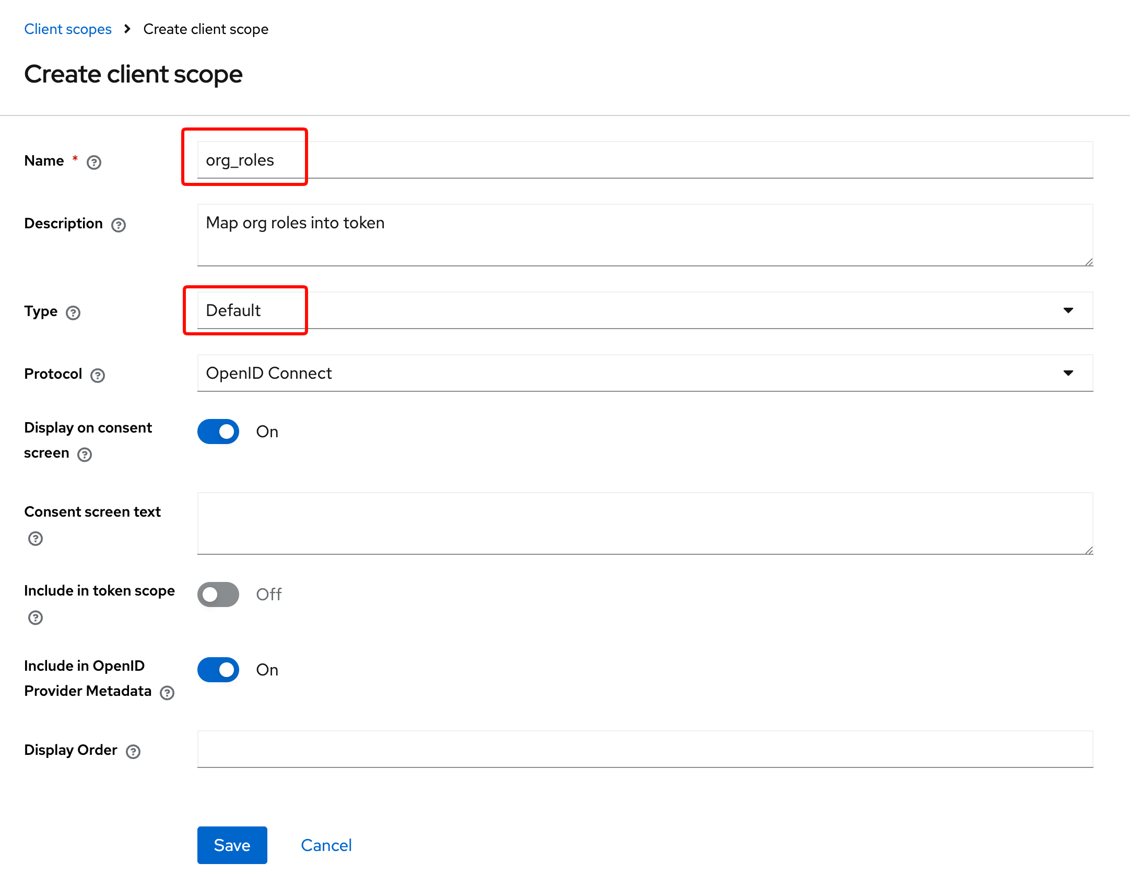Click help icon for OpenID Provider Metadata
The height and width of the screenshot is (886, 1130).
[x=167, y=693]
